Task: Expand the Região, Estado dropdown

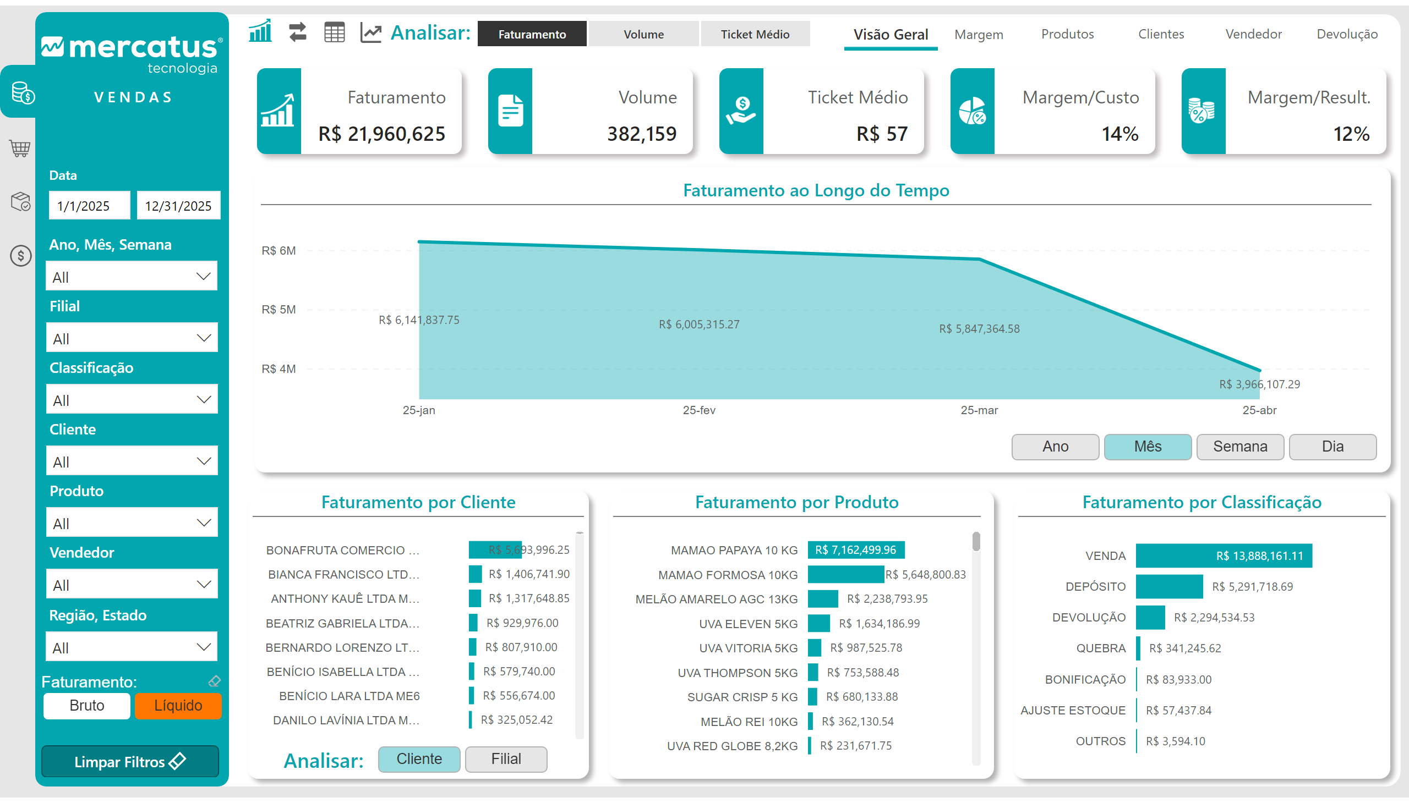Action: click(132, 647)
